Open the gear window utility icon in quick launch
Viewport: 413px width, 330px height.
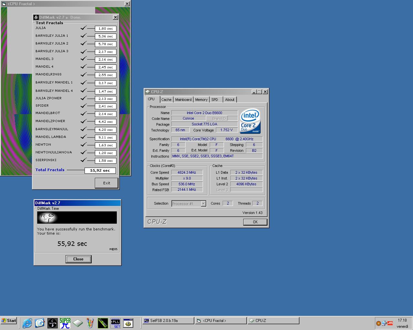pyautogui.click(x=128, y=323)
